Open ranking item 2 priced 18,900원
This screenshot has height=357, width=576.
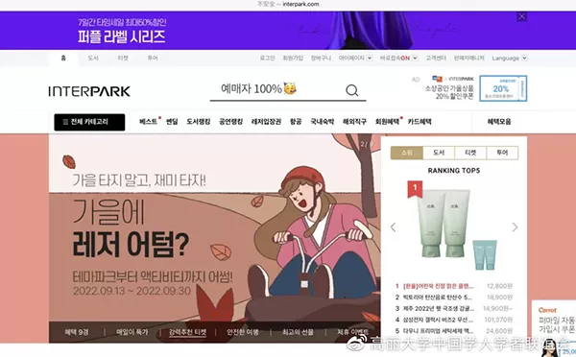[454, 297]
